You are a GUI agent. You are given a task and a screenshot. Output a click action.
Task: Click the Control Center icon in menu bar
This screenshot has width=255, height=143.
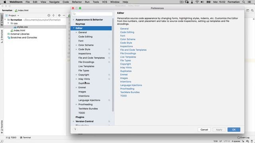pos(249,2)
